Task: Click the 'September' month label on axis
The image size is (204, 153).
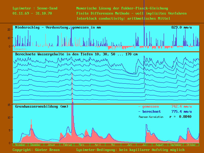Action: [x=176, y=145]
